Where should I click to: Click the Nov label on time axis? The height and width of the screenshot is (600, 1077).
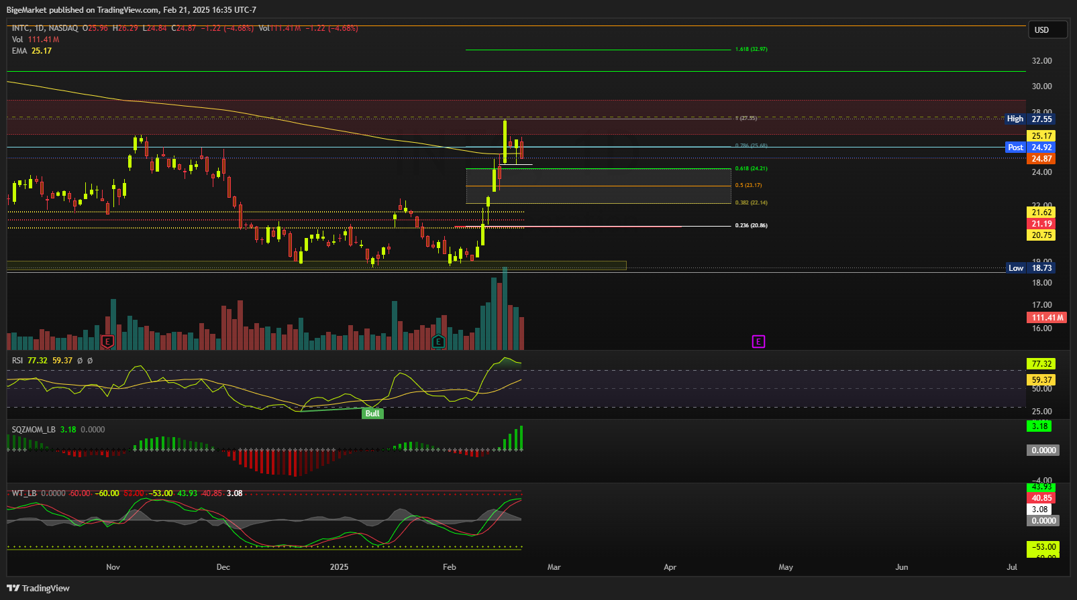tap(113, 567)
